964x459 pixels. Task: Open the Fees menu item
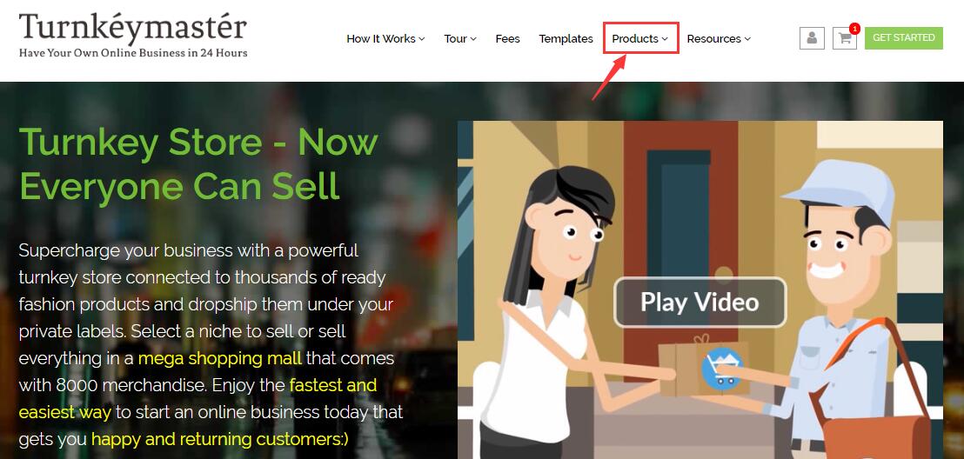tap(507, 39)
